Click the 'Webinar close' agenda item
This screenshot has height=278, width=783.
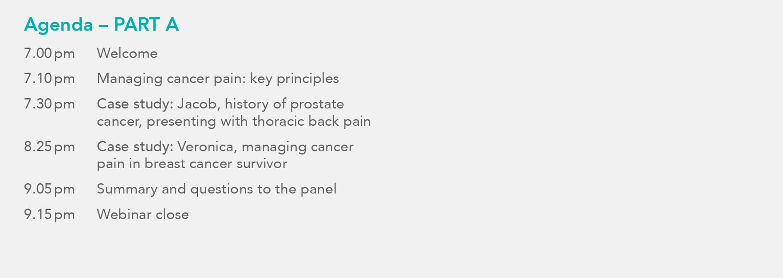coord(143,214)
